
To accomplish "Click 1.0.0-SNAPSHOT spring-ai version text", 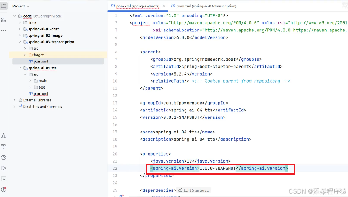I will [218, 168].
